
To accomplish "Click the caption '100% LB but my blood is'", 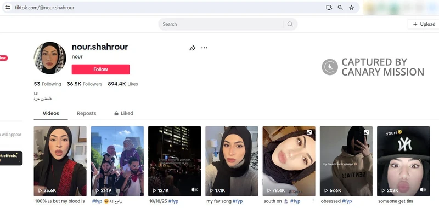I will coord(60,201).
